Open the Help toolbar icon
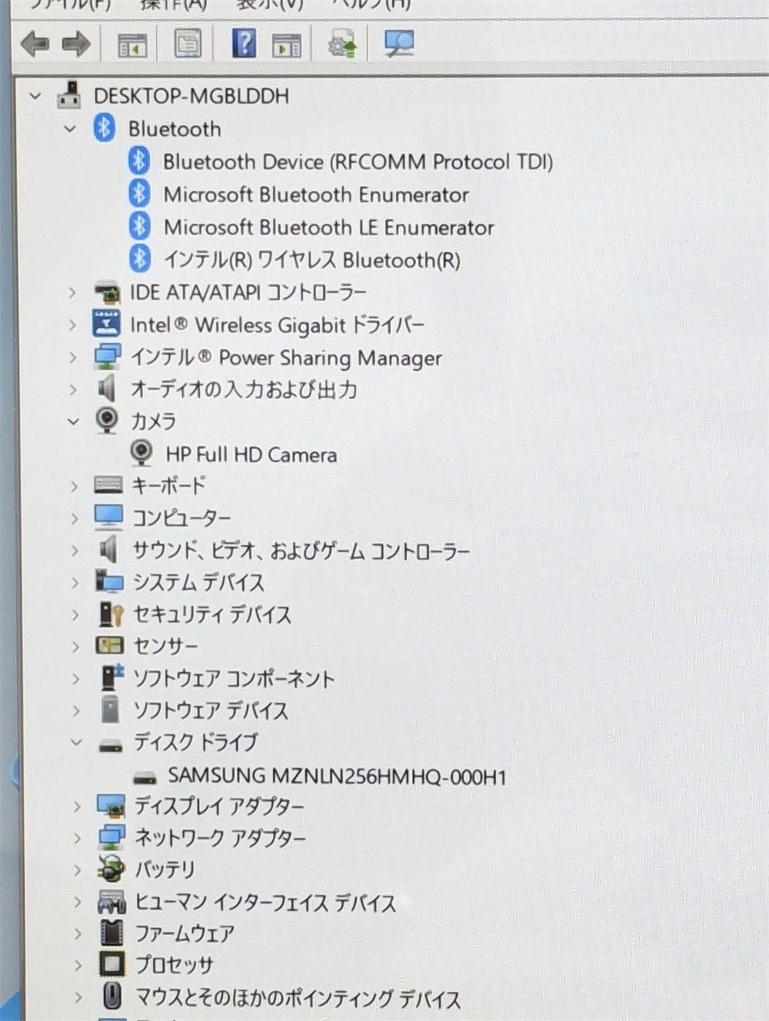 coord(244,43)
